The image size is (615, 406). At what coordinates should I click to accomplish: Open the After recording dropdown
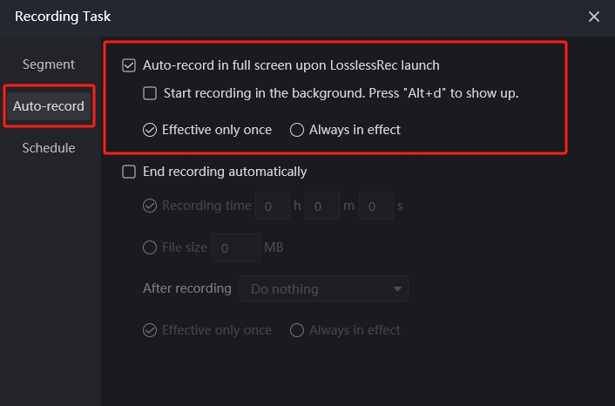point(324,288)
